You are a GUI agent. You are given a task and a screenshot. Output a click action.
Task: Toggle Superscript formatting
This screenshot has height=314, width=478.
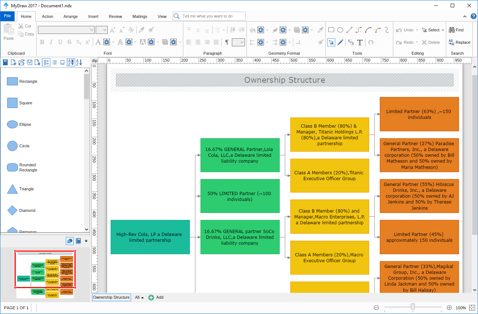(88, 42)
